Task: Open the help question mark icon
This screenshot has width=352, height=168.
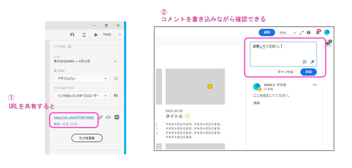Action: point(309,32)
